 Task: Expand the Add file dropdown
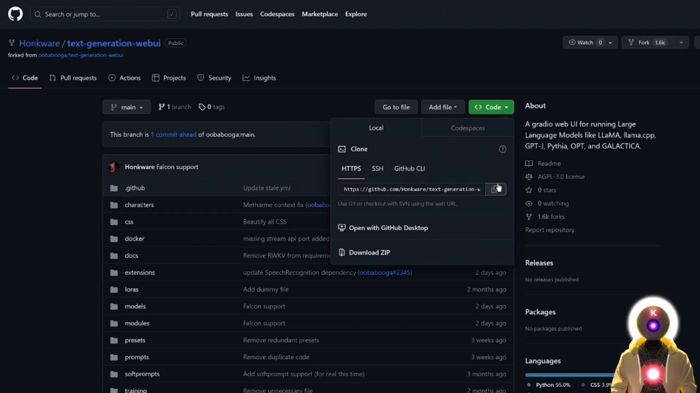pyautogui.click(x=442, y=107)
